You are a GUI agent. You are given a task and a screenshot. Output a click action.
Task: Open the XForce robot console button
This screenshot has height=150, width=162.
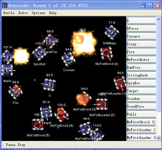click(141, 28)
